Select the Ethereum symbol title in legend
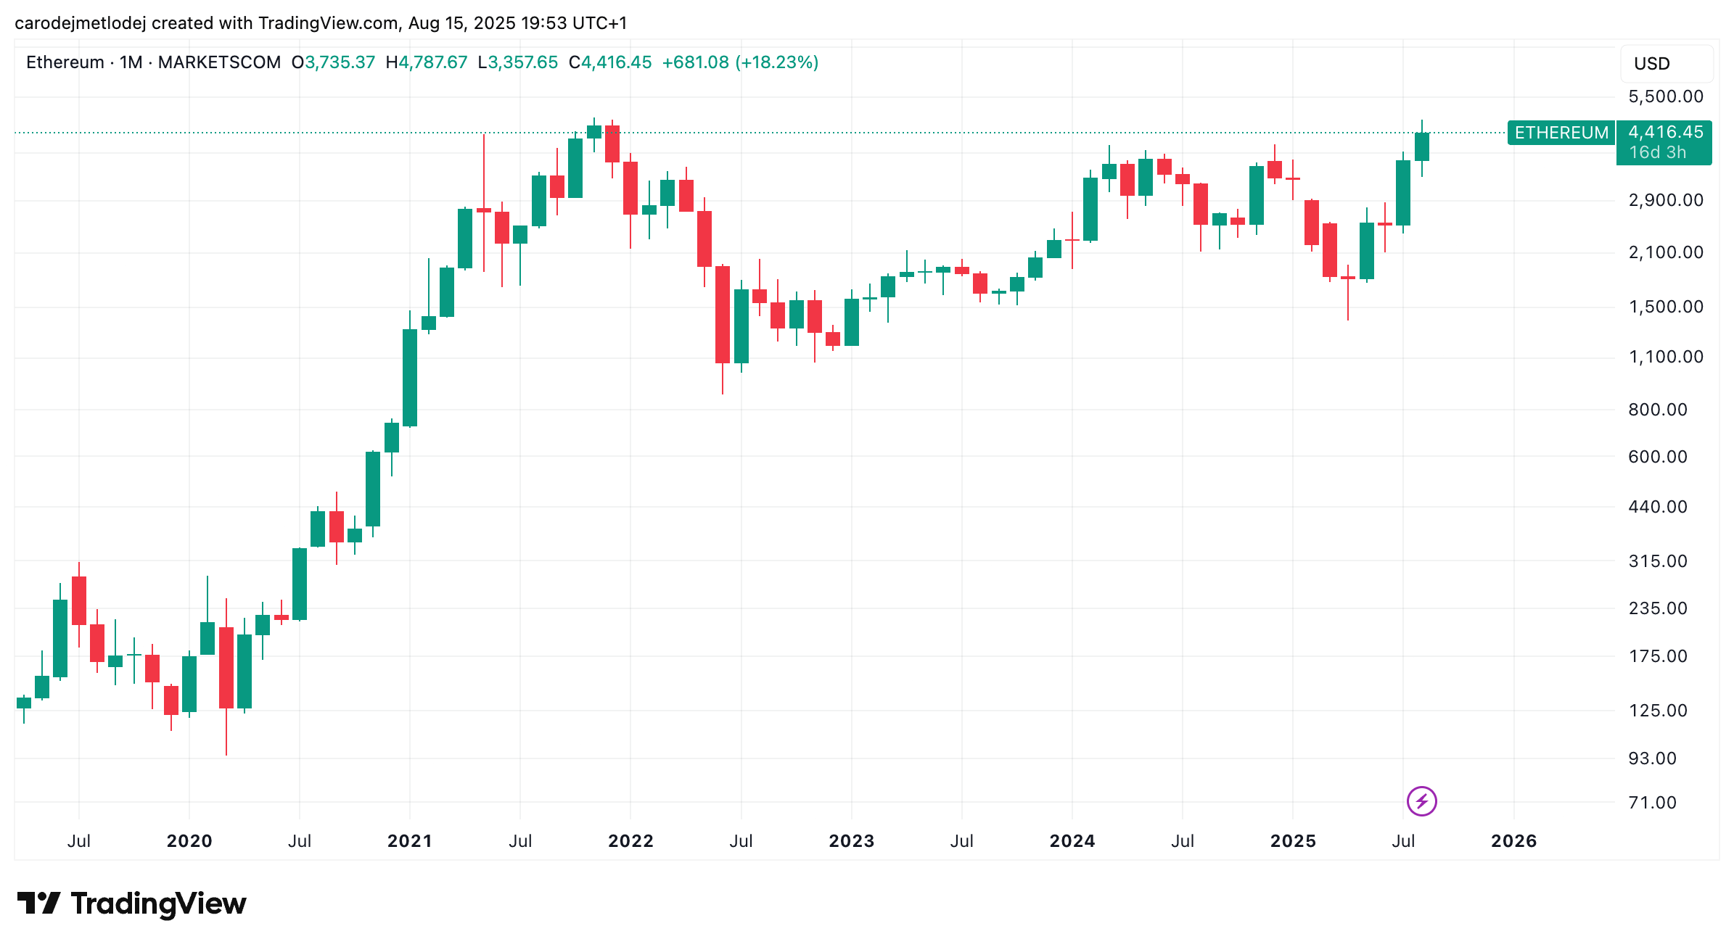 click(x=65, y=62)
